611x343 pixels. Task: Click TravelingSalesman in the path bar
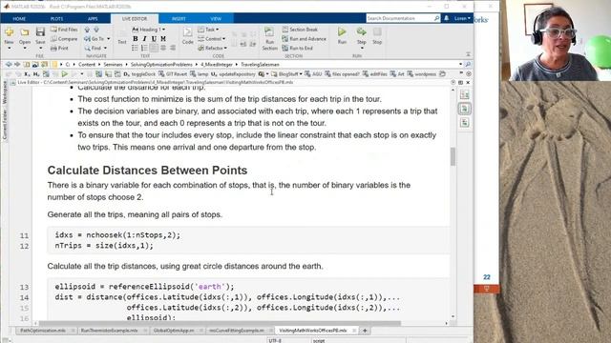tap(260, 65)
